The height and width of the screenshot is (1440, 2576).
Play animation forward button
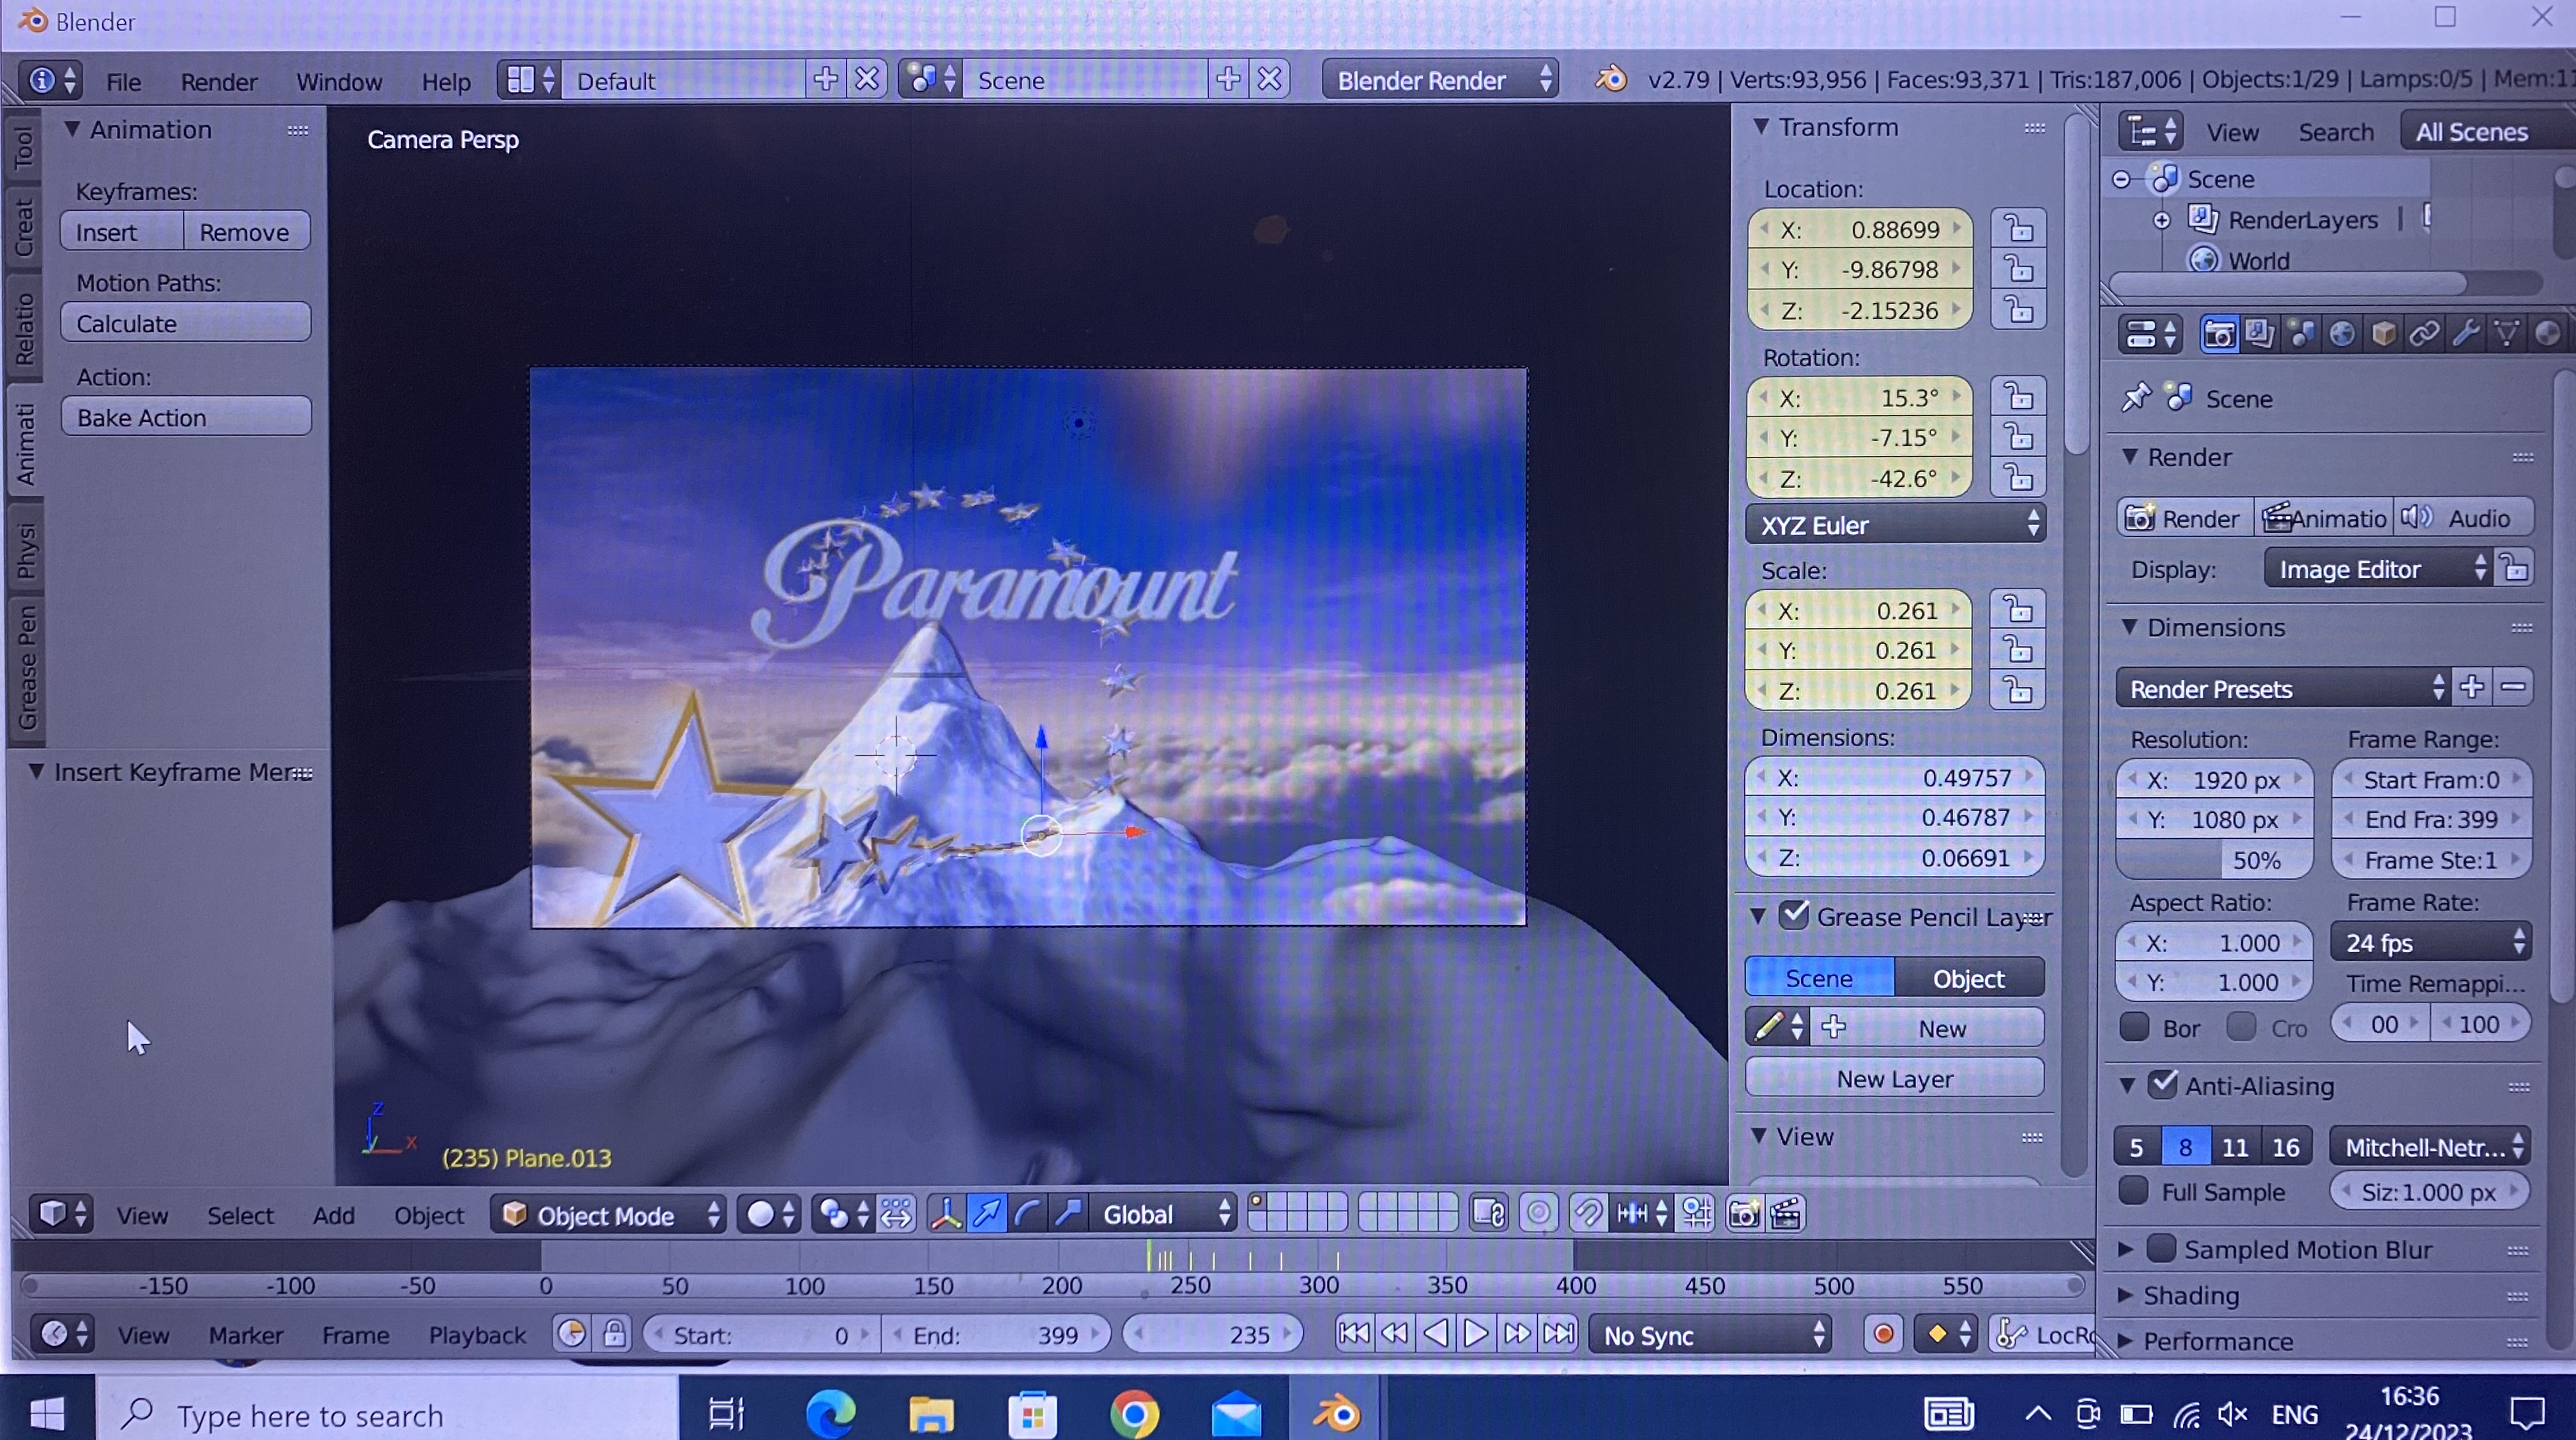pyautogui.click(x=1475, y=1334)
